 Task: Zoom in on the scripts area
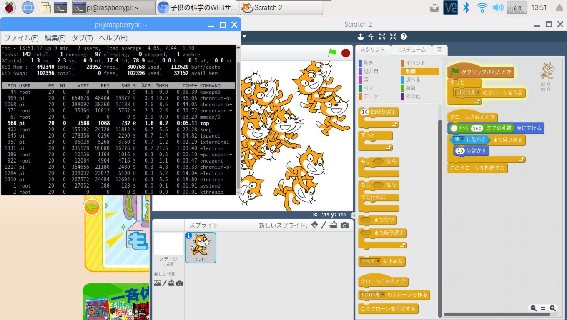click(553, 308)
